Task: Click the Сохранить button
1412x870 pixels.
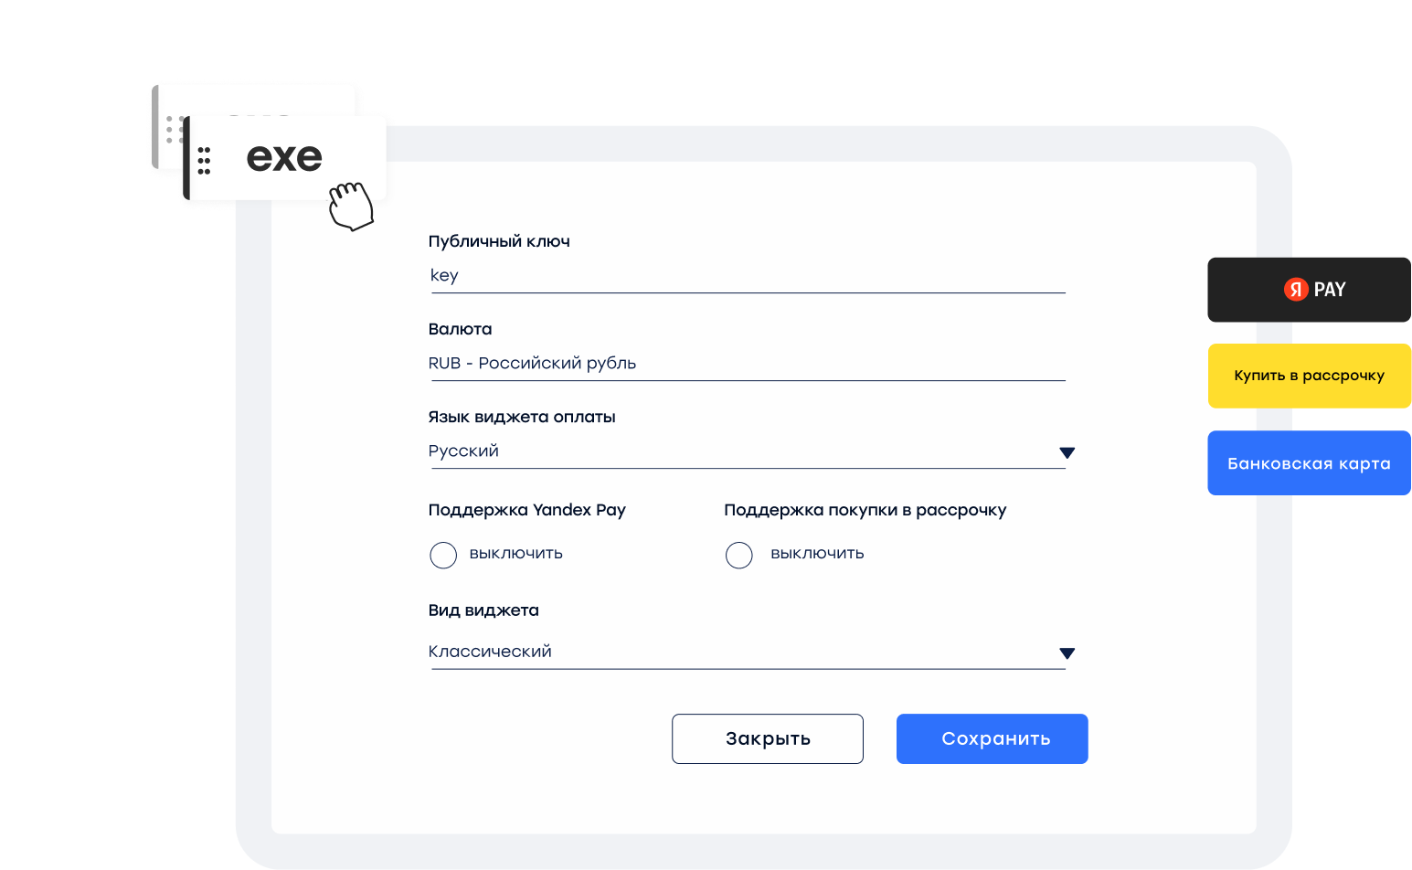Action: tap(992, 738)
